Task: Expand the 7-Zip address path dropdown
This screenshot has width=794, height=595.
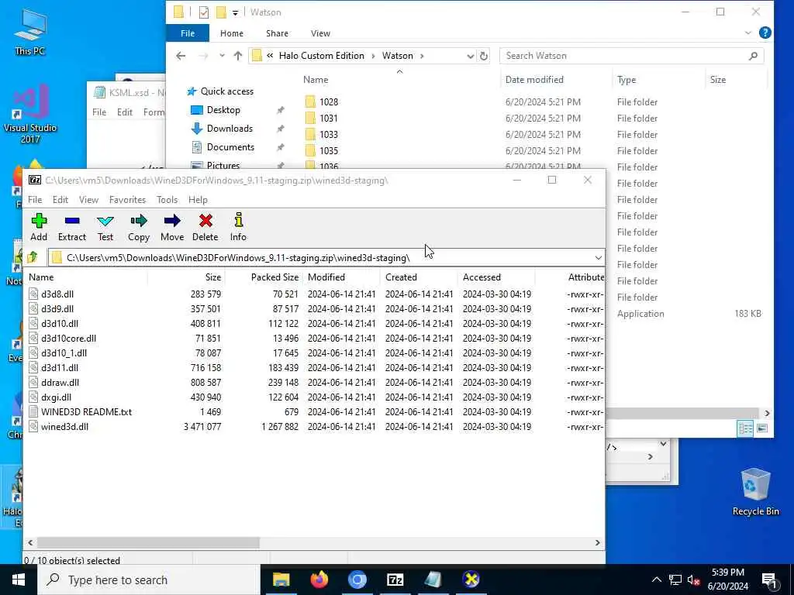Action: click(598, 257)
